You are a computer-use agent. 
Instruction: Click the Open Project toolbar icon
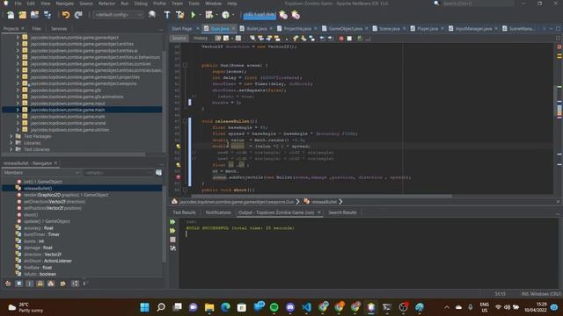tap(35, 15)
